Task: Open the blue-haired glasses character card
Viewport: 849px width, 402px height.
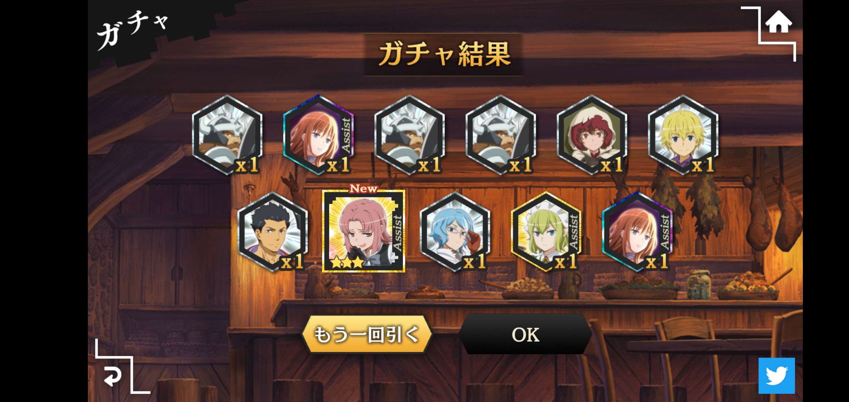Action: (x=455, y=232)
